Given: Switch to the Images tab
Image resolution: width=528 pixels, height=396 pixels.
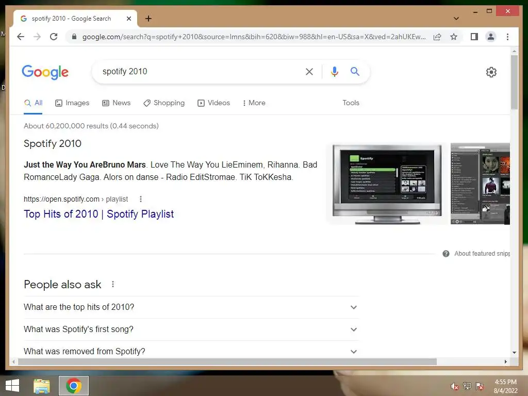Looking at the screenshot, I should coord(72,103).
